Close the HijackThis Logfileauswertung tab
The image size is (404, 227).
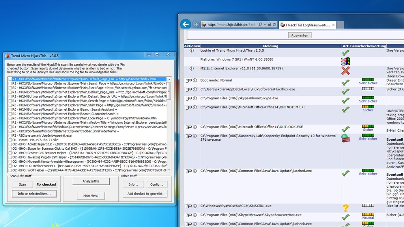[x=333, y=25]
